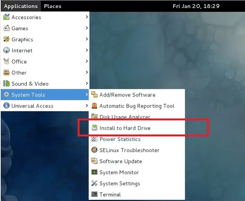
Task: Open the clock showing Fri Jan 20, 18:29
Action: [196, 6]
